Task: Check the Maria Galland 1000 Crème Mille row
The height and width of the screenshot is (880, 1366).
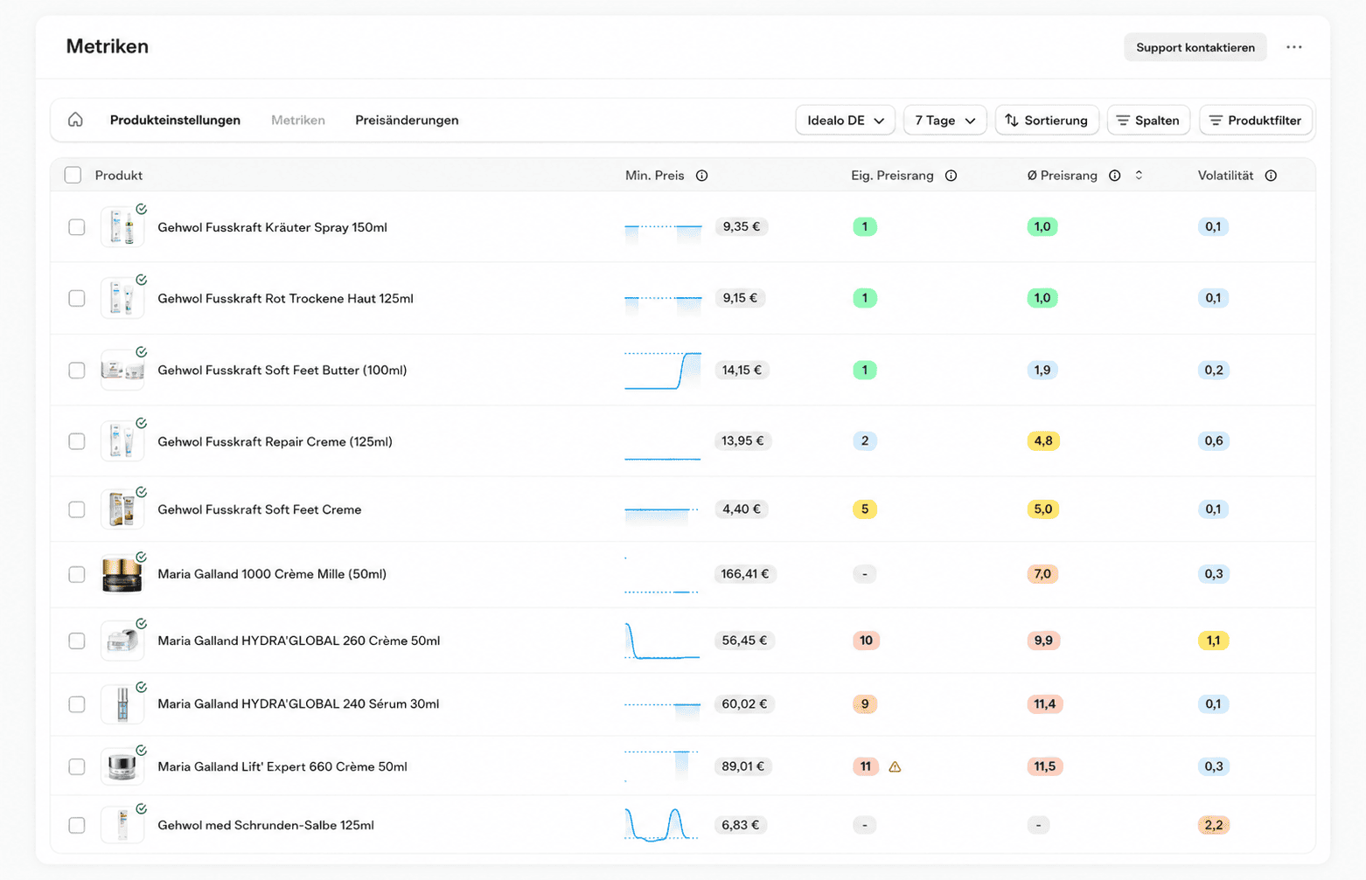Action: click(x=77, y=574)
